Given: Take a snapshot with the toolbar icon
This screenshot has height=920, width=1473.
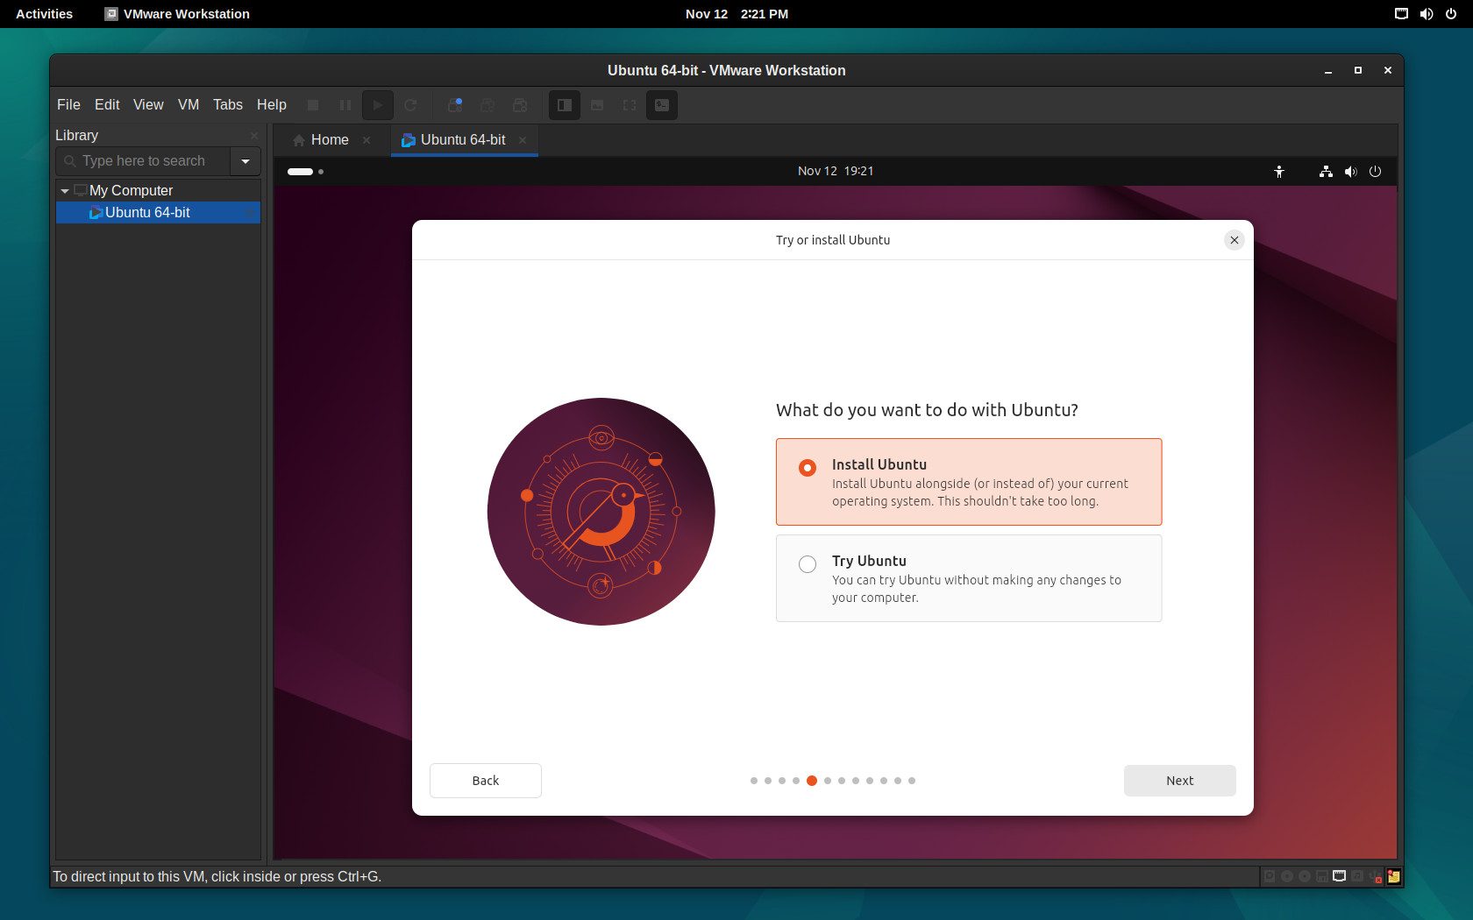Looking at the screenshot, I should [455, 105].
